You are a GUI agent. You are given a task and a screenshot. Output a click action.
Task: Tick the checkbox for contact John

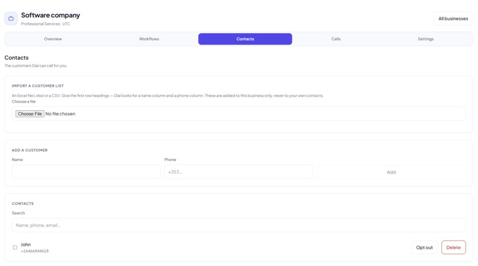click(15, 248)
